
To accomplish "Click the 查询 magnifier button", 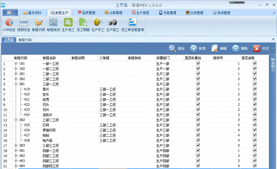I will point(177,48).
